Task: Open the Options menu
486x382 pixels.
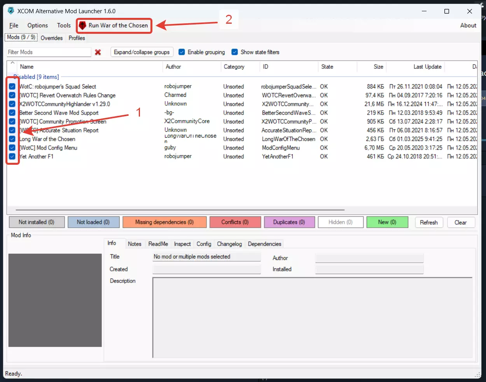Action: click(38, 26)
